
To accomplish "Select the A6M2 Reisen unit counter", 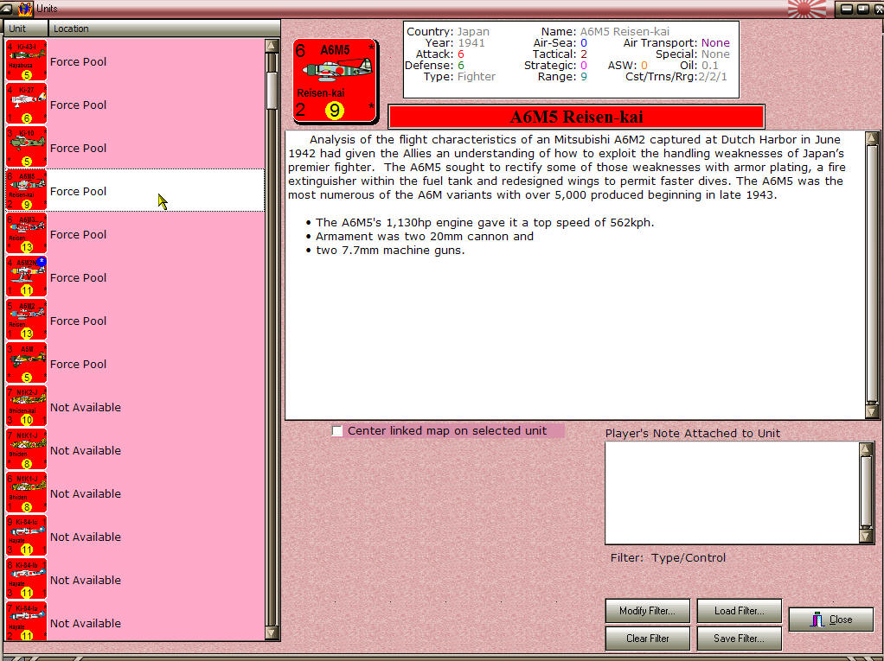I will pos(27,320).
